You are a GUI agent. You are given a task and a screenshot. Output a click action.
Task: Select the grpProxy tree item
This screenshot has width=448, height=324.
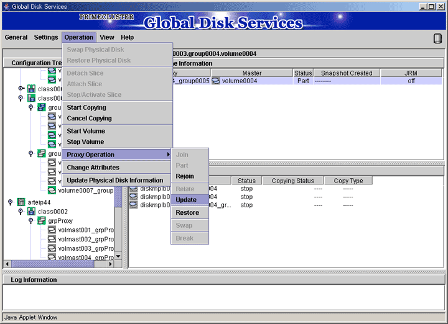click(60, 221)
